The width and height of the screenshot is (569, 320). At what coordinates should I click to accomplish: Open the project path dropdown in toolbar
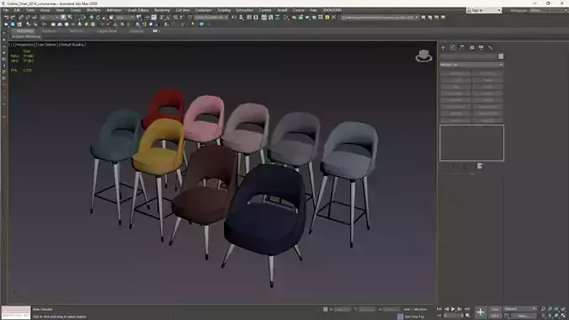(x=380, y=18)
